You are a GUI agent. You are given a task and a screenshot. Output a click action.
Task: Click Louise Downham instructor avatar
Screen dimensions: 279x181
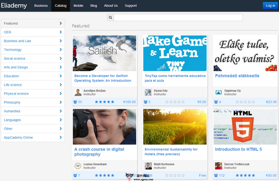click(78, 166)
